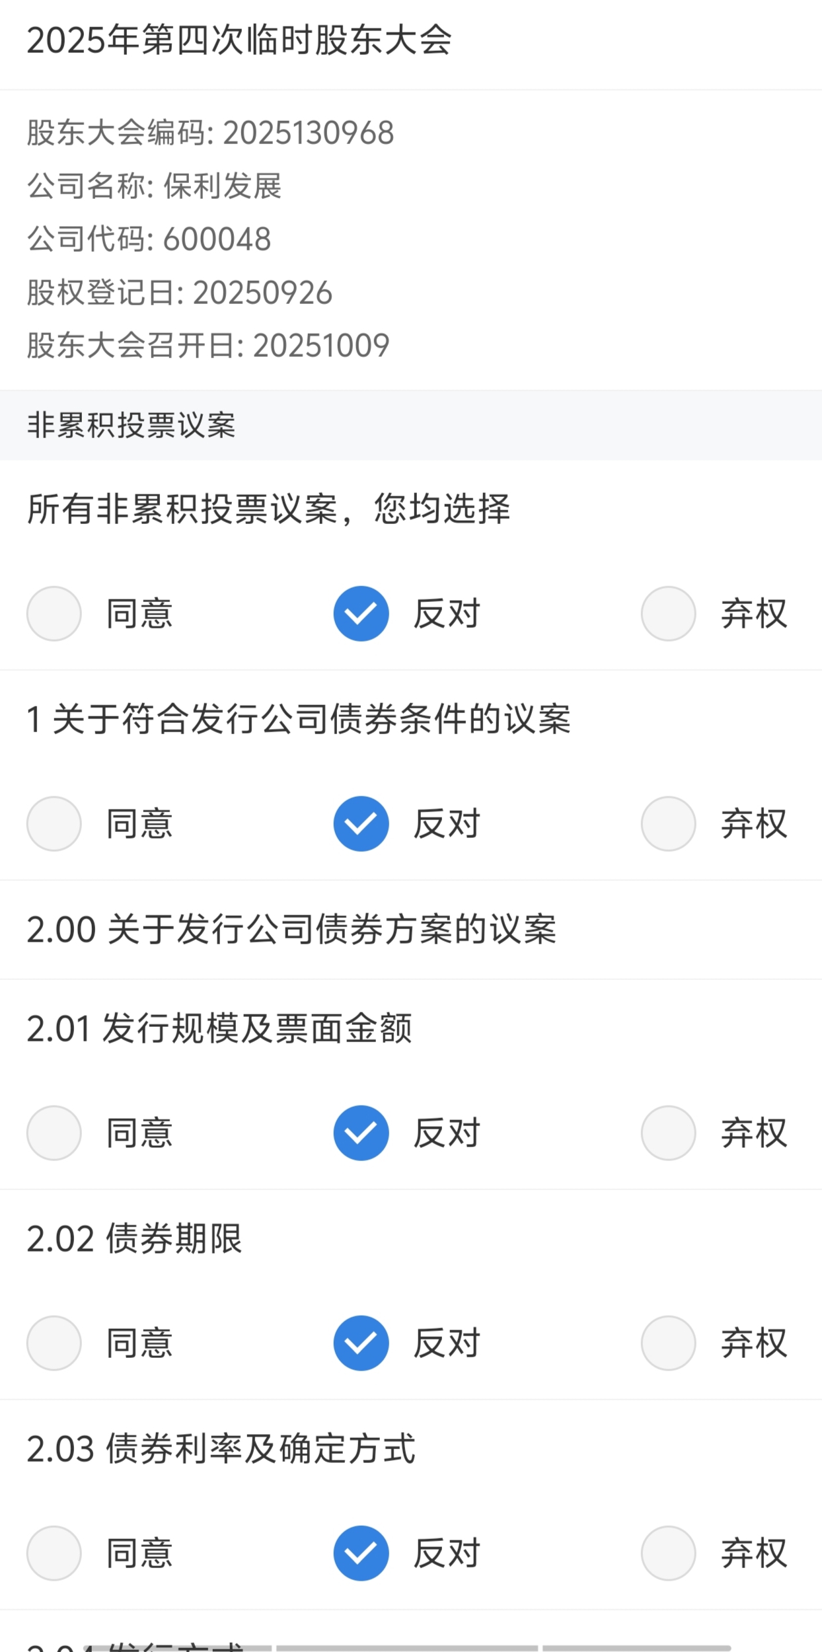This screenshot has width=822, height=1652.
Task: Choose 反对 for all non-cumulative proposals
Action: (361, 613)
